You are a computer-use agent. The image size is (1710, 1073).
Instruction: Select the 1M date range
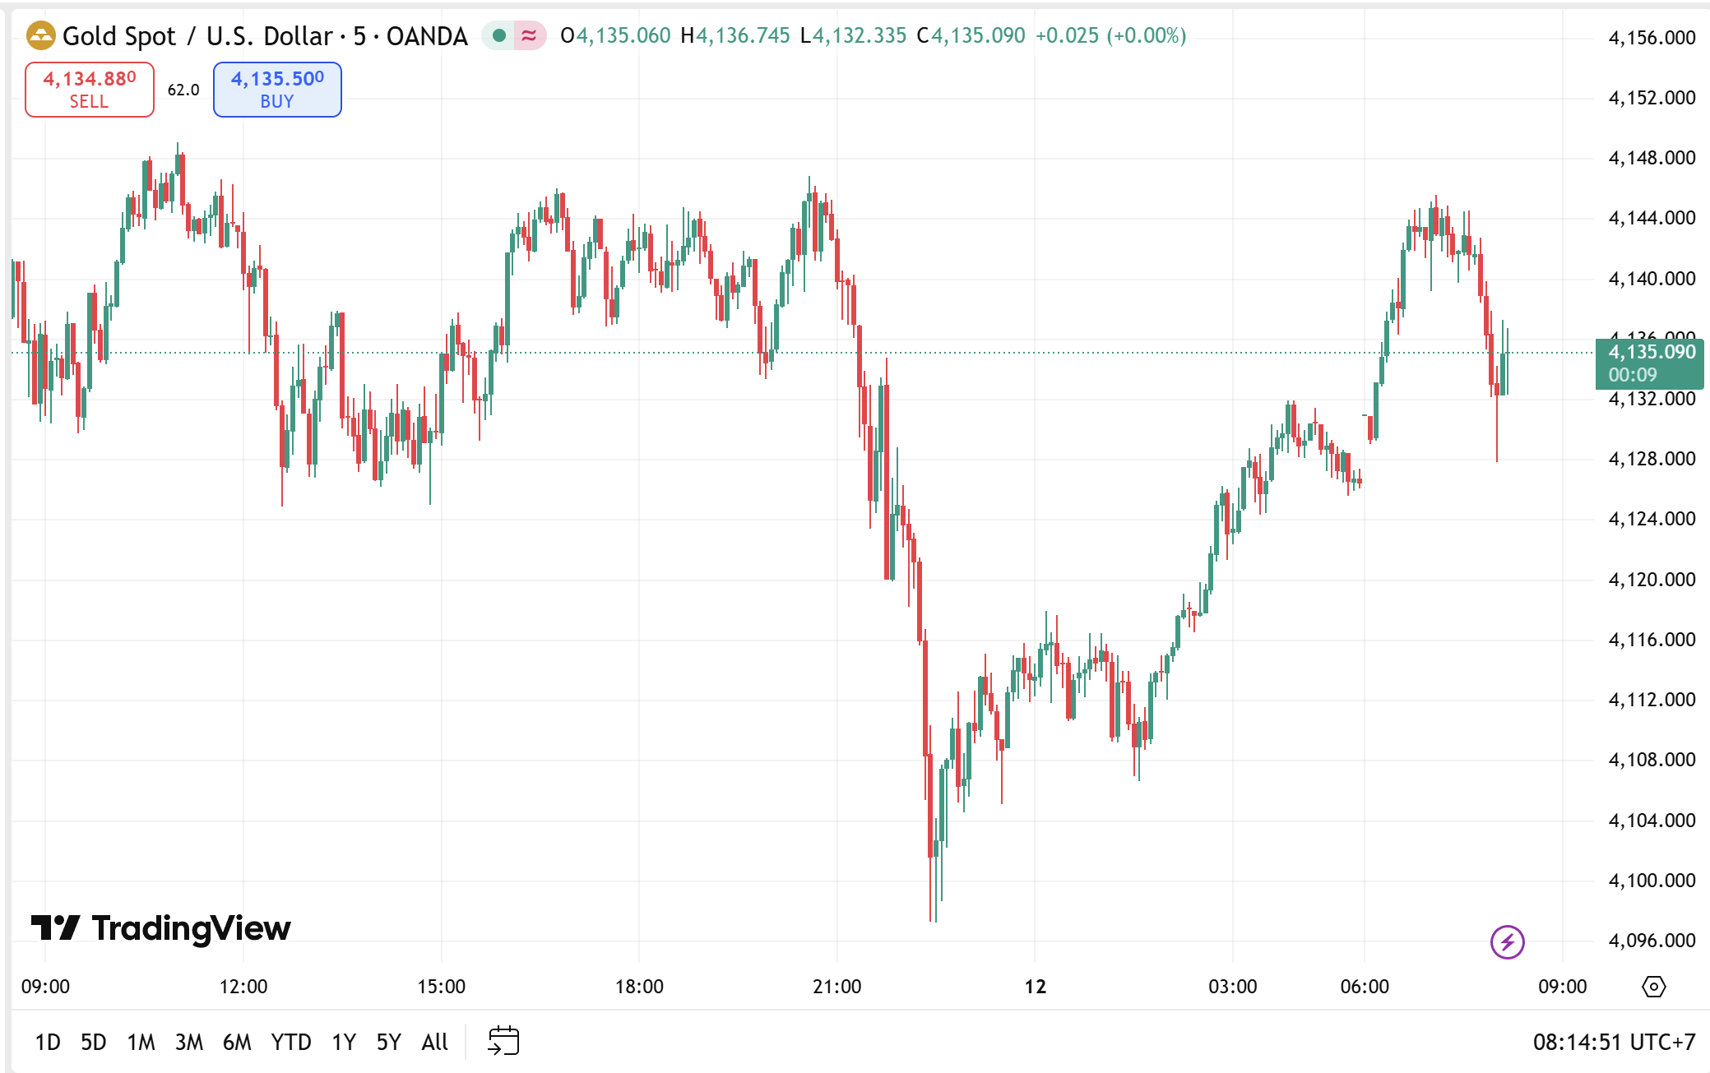[141, 1042]
